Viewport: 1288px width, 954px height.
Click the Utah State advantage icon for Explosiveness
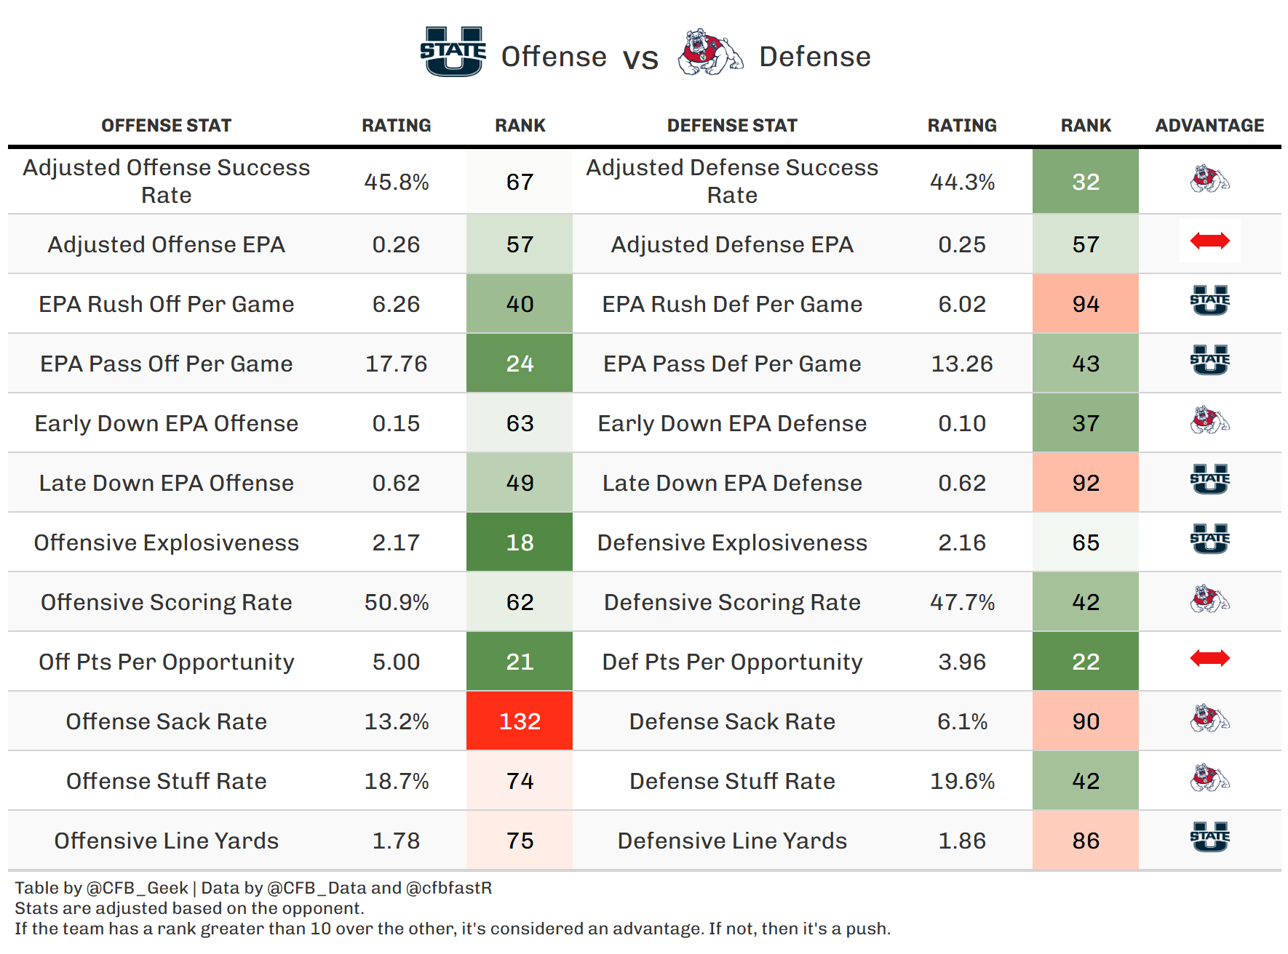(x=1209, y=539)
